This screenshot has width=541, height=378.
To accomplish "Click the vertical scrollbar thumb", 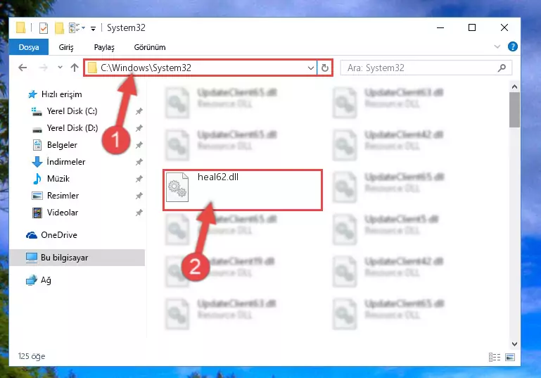I will (x=514, y=110).
